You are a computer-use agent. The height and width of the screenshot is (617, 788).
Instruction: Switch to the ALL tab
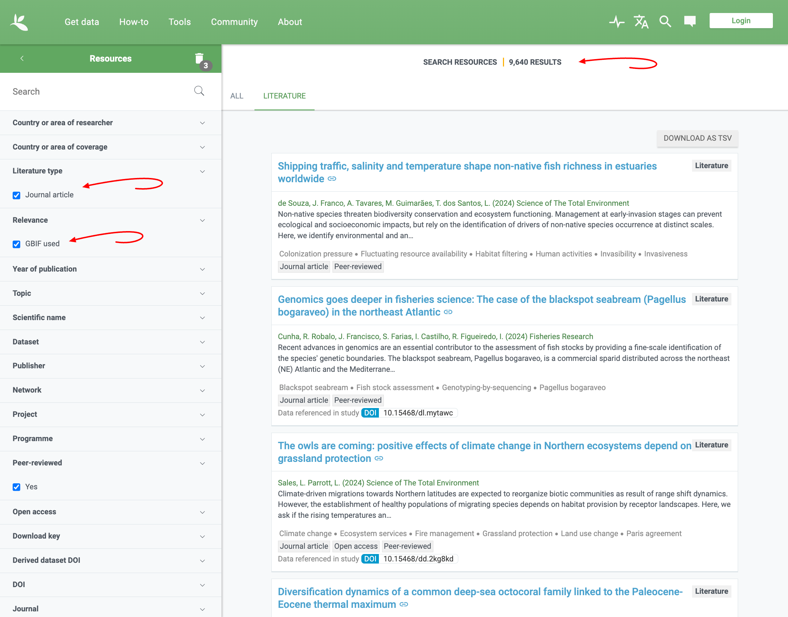(x=237, y=96)
